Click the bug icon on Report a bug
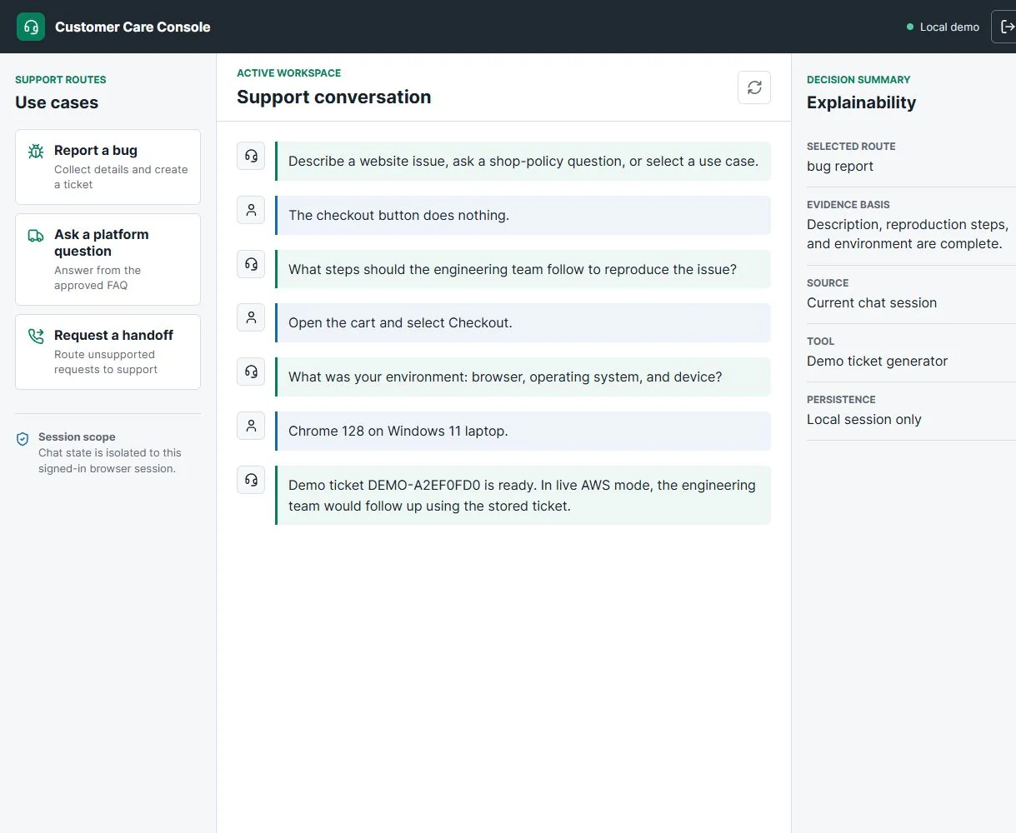Screen dimensions: 1016x833 [x=36, y=152]
